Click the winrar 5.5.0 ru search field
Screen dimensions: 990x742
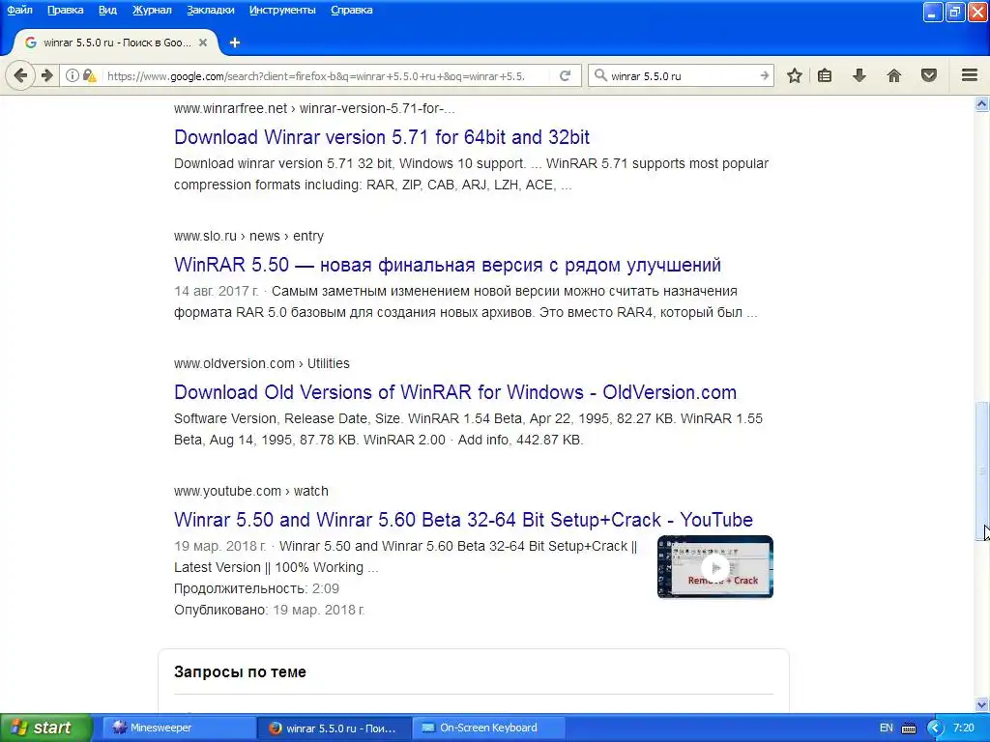(x=682, y=75)
